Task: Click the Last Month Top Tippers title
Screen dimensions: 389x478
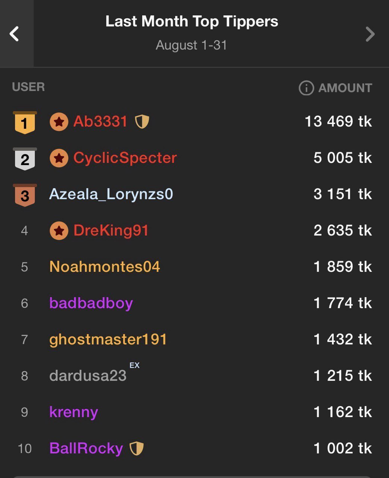Action: coord(192,21)
